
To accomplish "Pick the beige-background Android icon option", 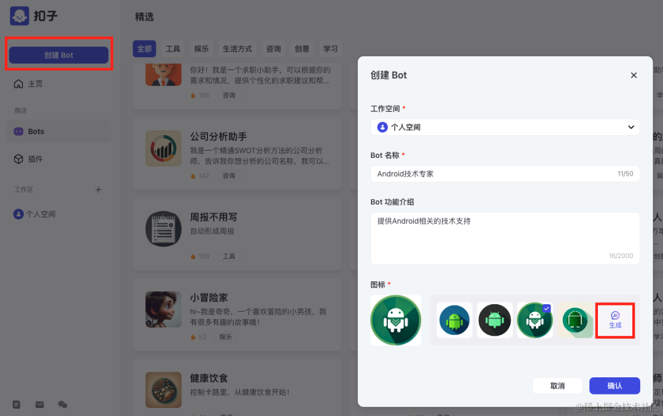I will (x=575, y=320).
